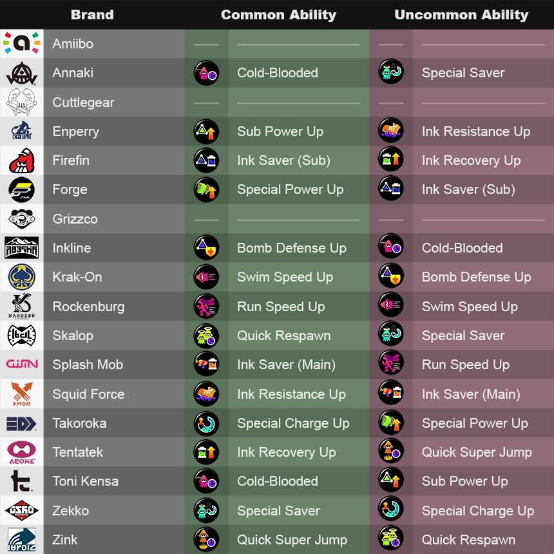This screenshot has height=554, width=554.
Task: Select Enperry's Sub Power Up icon
Action: tap(206, 131)
